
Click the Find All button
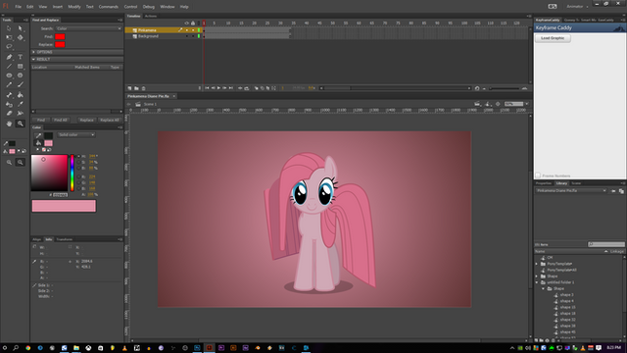(x=61, y=120)
